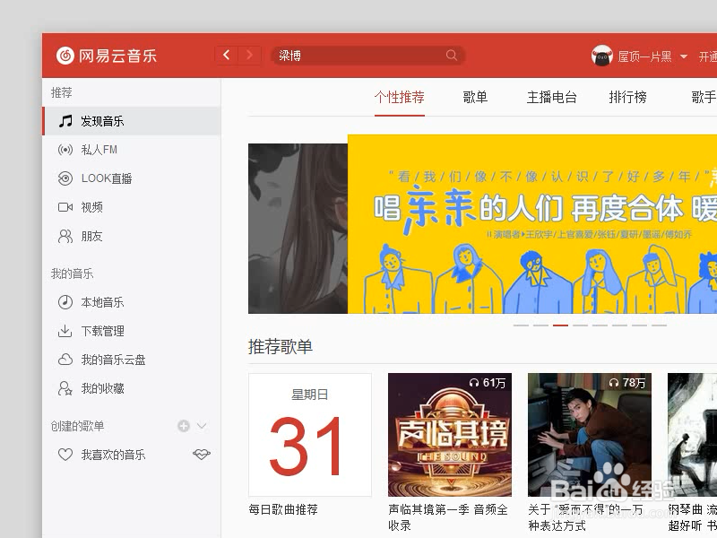This screenshot has height=538, width=717.
Task: Show the previous banner with the girl illustration
Action: coord(298,229)
